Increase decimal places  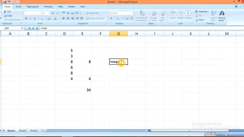127,19
